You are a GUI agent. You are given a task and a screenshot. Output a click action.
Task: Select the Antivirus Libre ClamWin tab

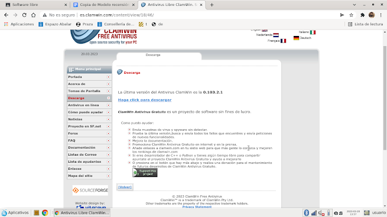tap(172, 5)
